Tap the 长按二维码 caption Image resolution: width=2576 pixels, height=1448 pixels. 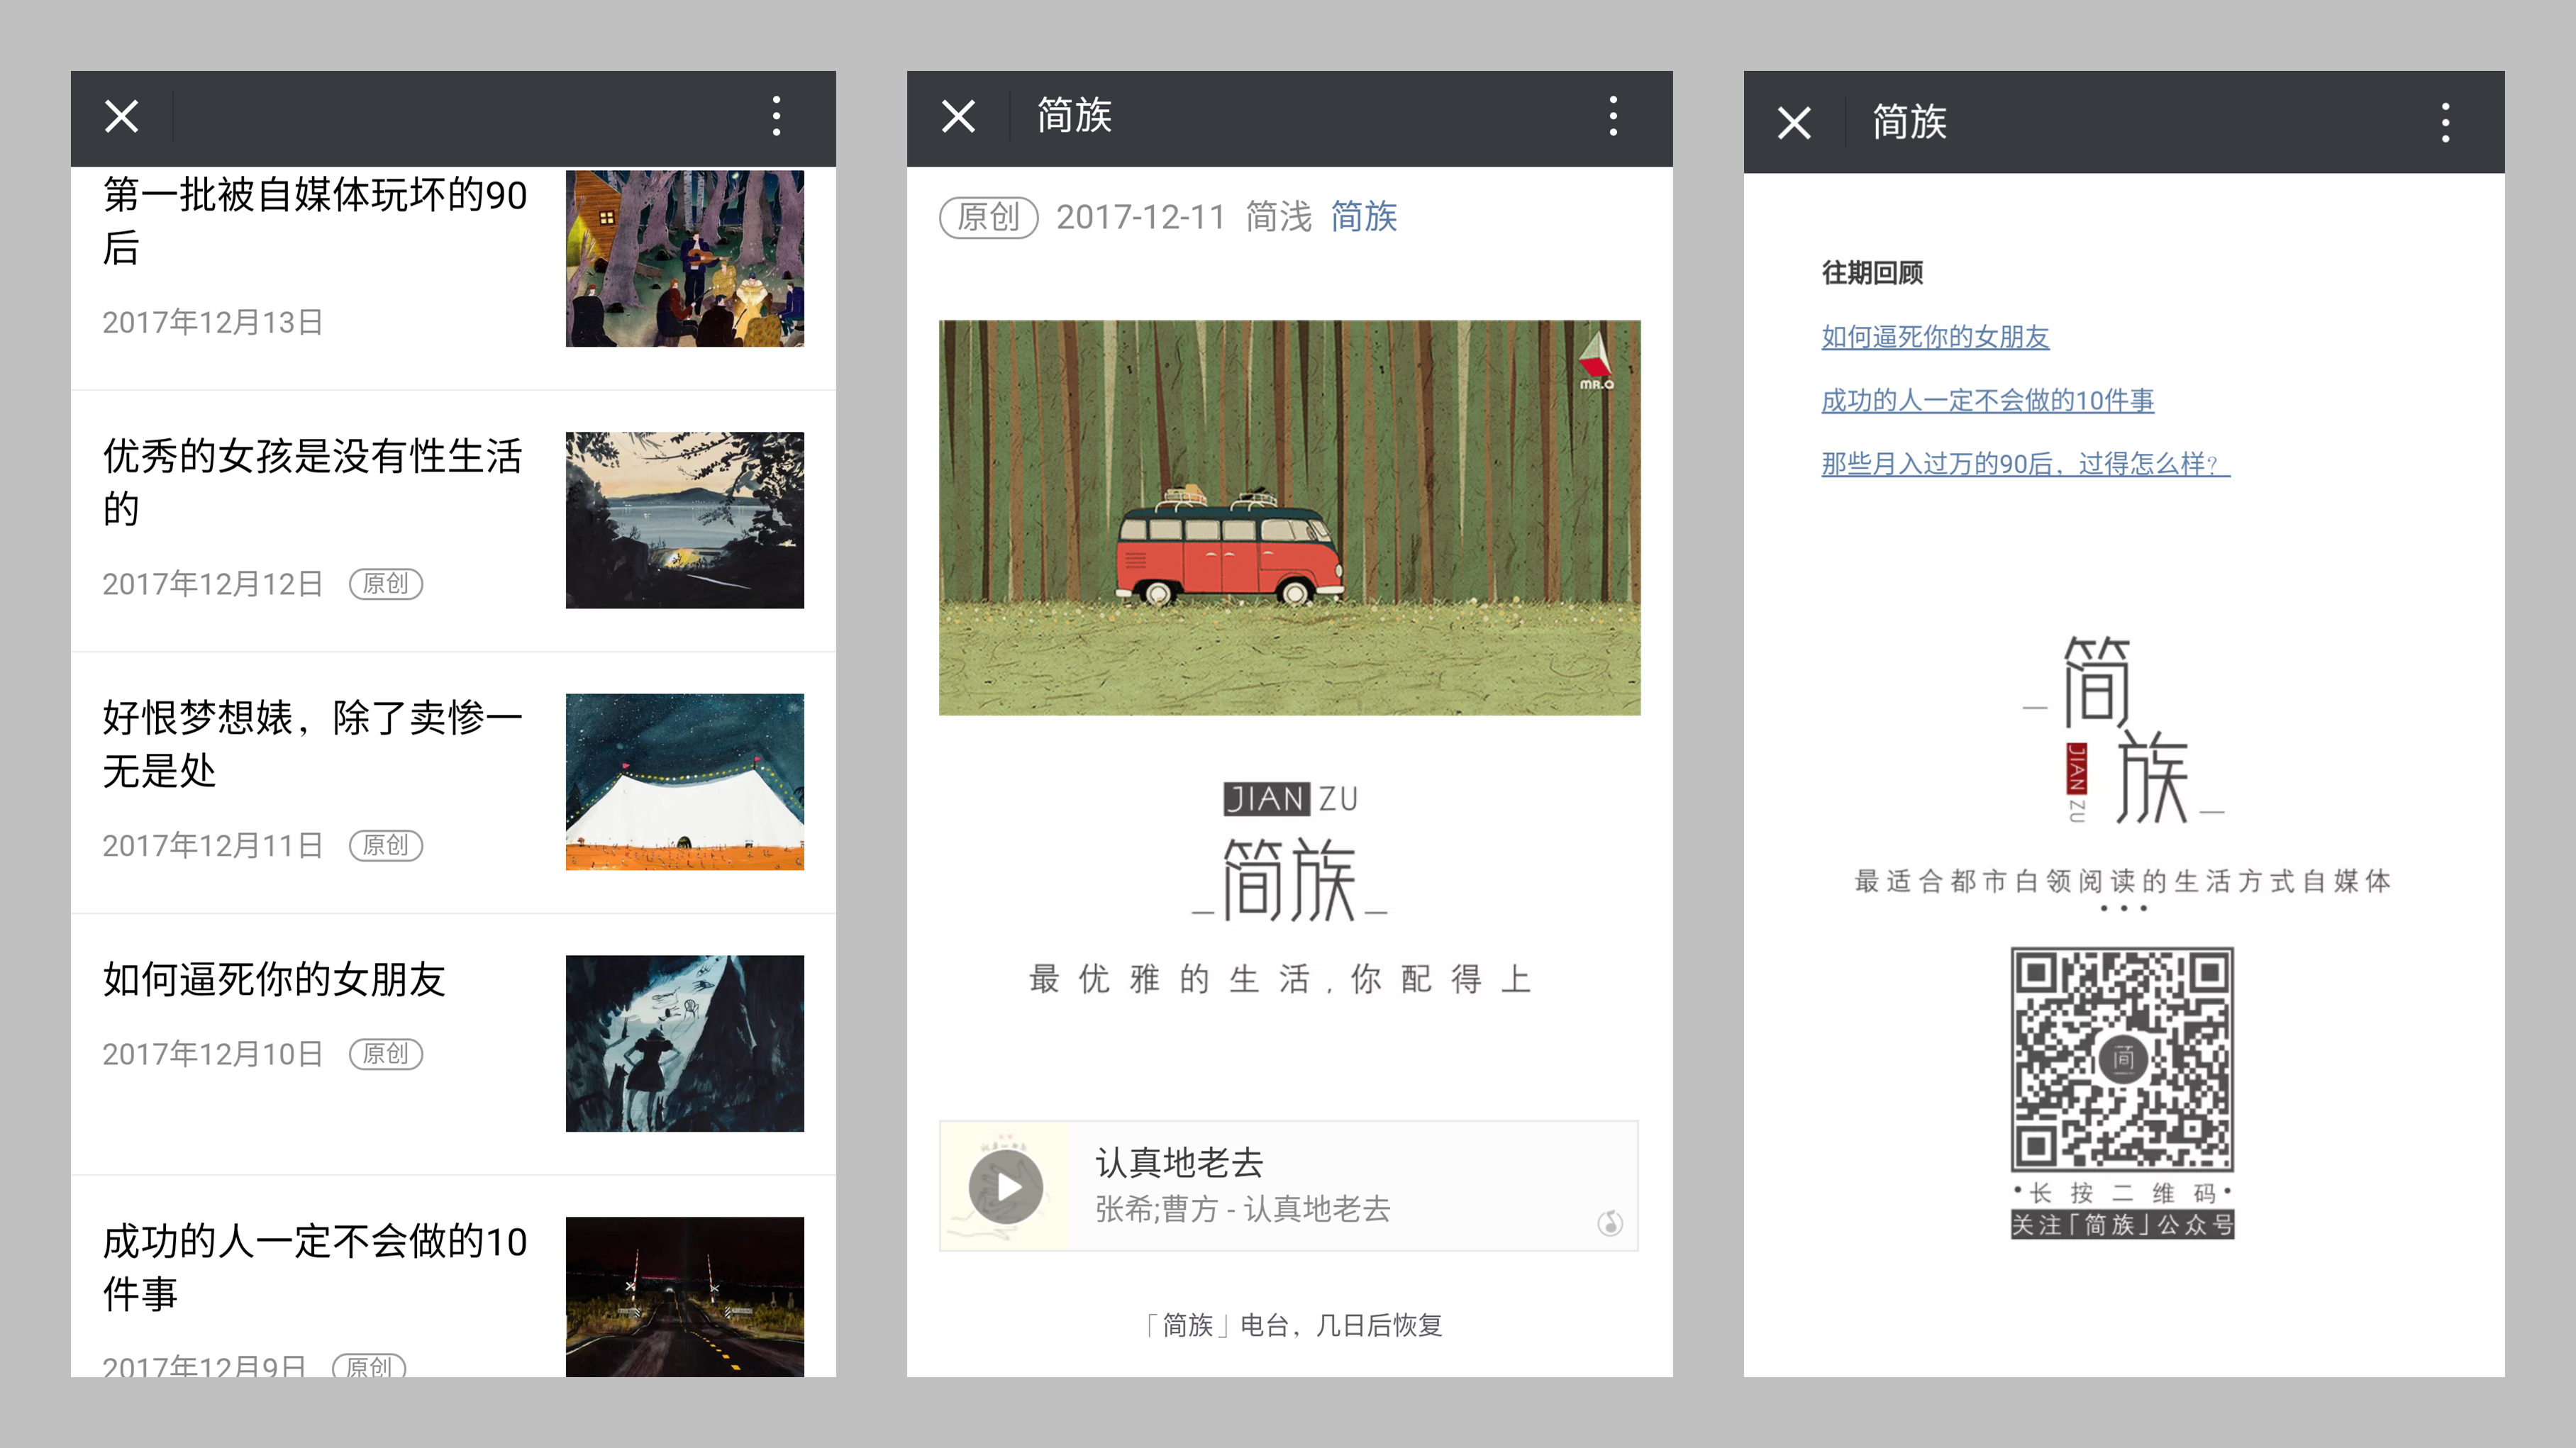[x=2122, y=1192]
